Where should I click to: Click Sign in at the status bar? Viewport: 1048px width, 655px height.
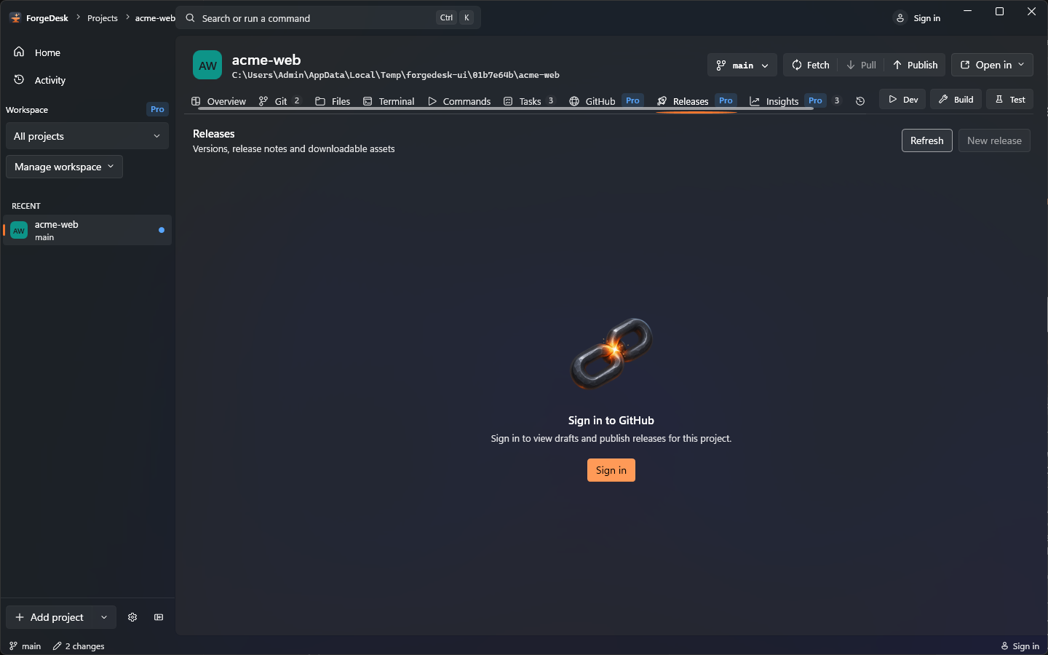pos(1020,646)
